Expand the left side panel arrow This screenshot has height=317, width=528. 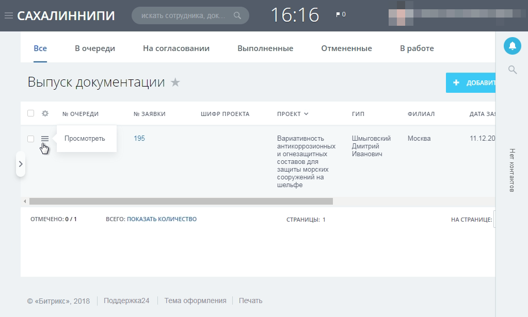[21, 164]
